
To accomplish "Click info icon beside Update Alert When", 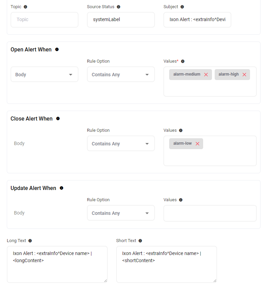I will pyautogui.click(x=61, y=188).
